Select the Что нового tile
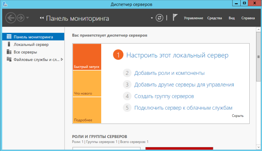The height and width of the screenshot is (151, 262). (x=87, y=84)
